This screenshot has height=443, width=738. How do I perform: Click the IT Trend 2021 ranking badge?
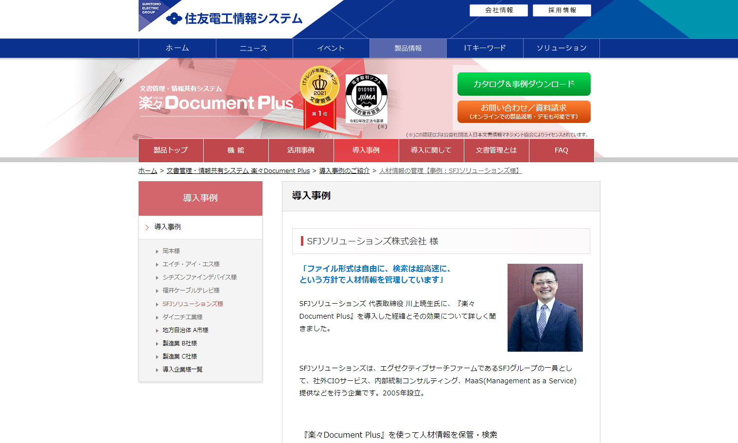pos(319,98)
